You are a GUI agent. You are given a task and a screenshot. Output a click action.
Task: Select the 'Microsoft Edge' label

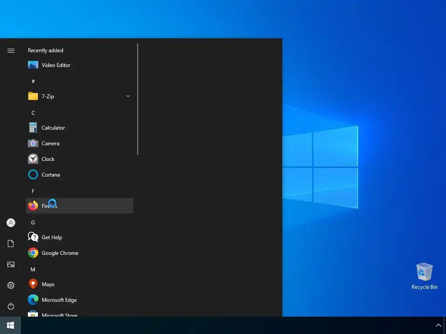(x=59, y=300)
